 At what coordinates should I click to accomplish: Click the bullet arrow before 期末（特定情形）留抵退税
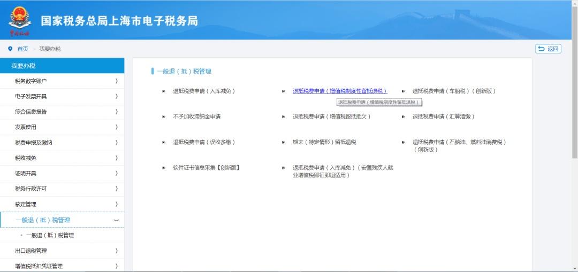[284, 142]
